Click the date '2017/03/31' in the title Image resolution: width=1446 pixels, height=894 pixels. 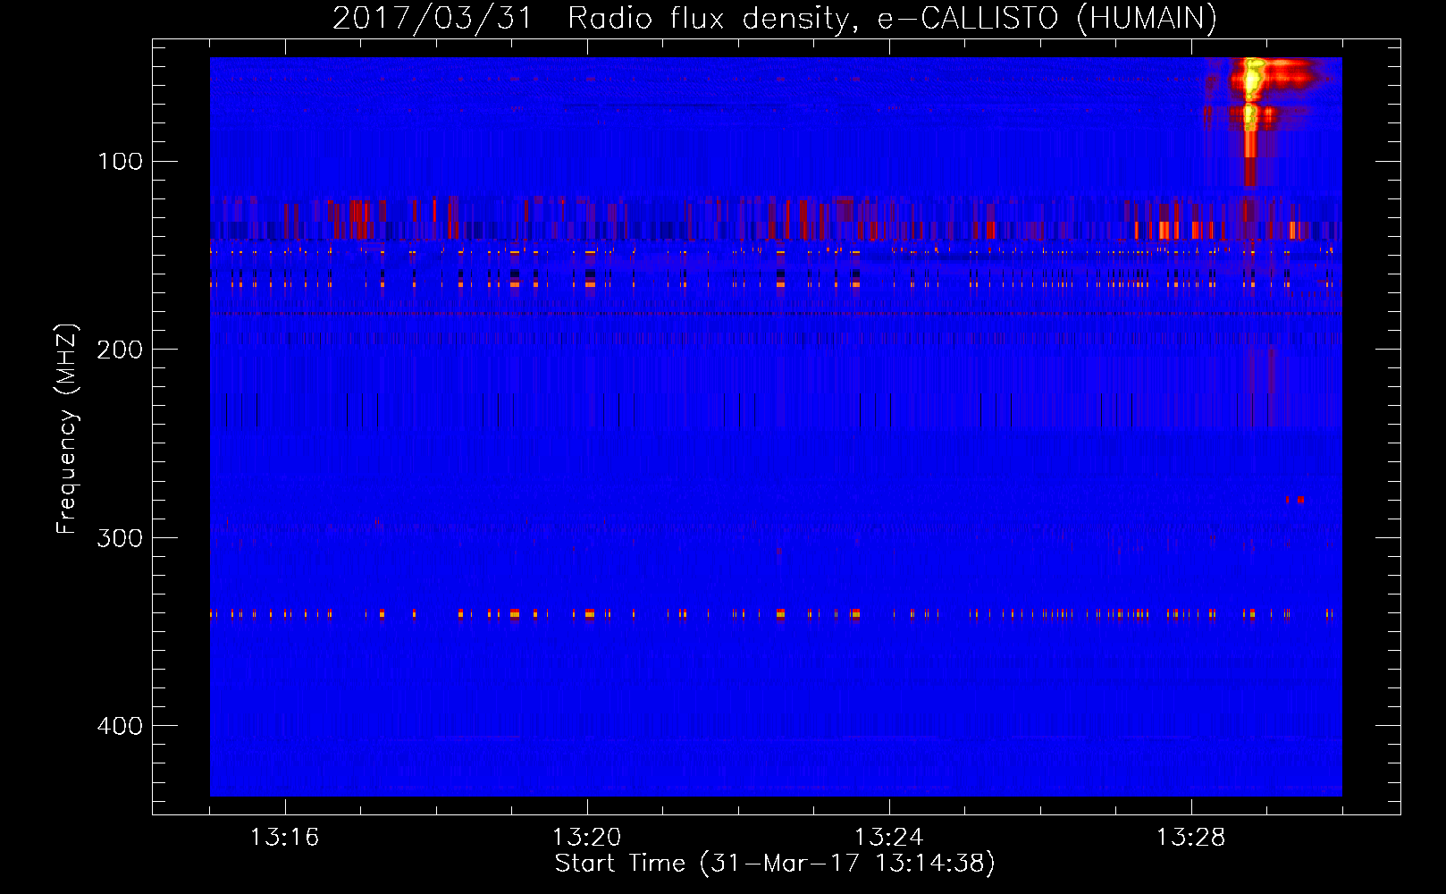pyautogui.click(x=433, y=19)
